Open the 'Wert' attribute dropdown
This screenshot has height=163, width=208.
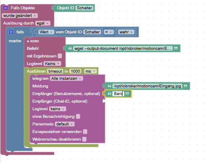coord(46,32)
